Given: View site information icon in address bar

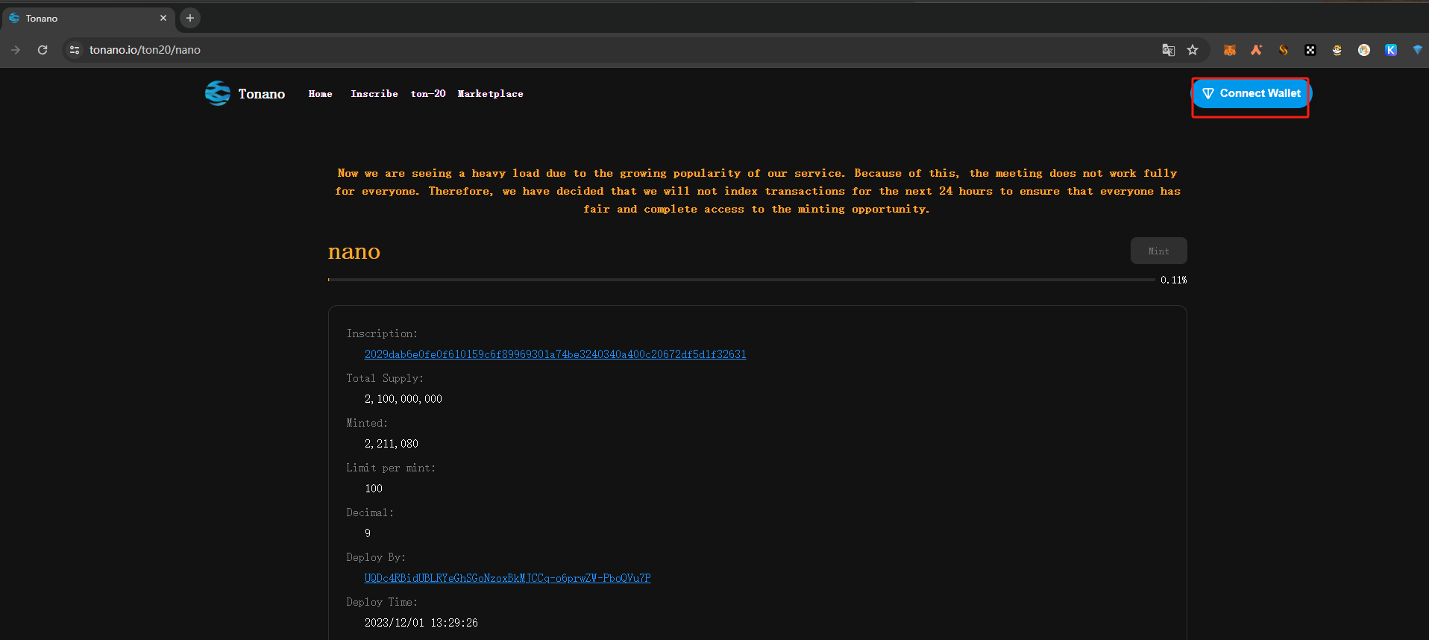Looking at the screenshot, I should pyautogui.click(x=75, y=50).
